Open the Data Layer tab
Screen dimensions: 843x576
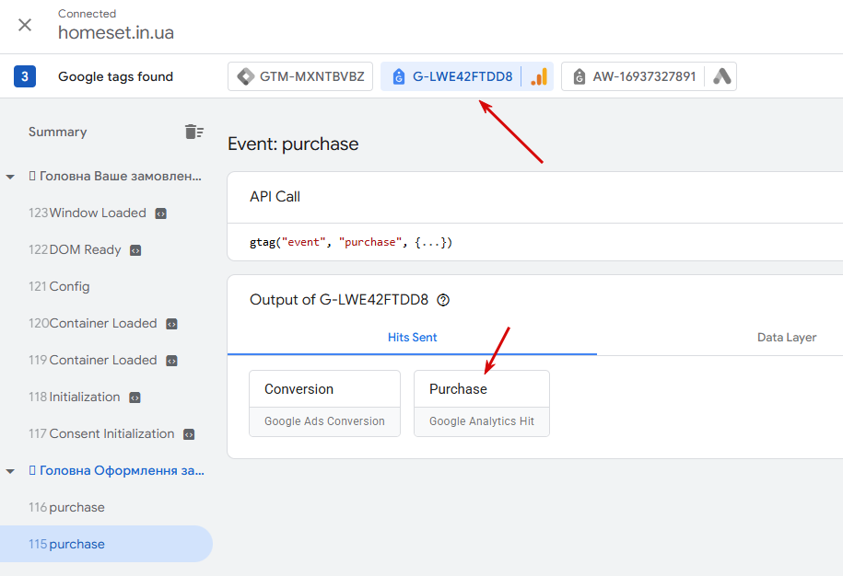click(787, 337)
